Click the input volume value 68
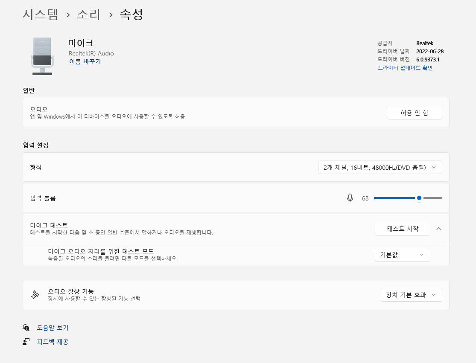Image resolution: width=476 pixels, height=363 pixels. point(365,198)
